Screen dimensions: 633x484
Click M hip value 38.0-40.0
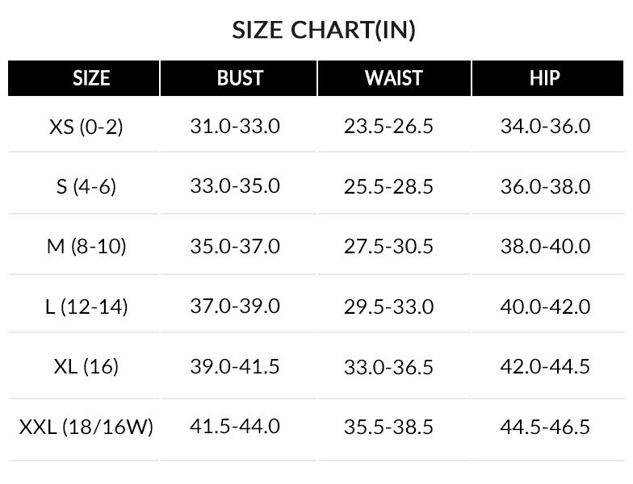tap(545, 246)
